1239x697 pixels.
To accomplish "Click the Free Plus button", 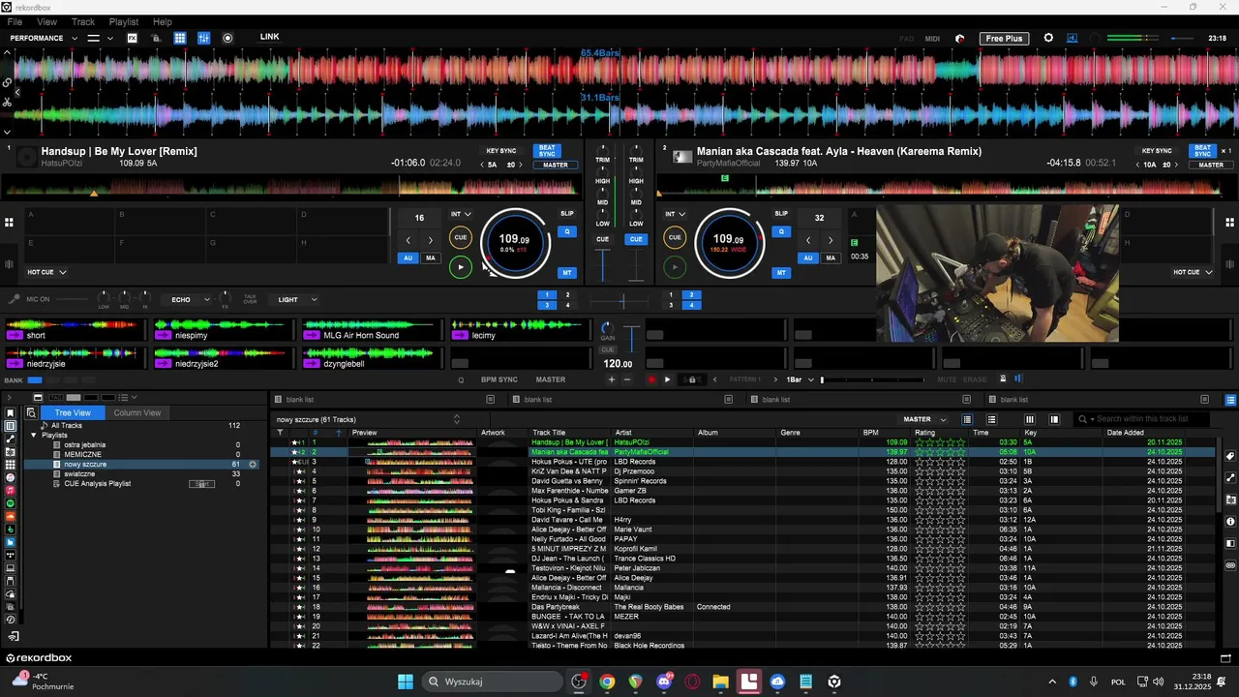I will (x=1004, y=38).
